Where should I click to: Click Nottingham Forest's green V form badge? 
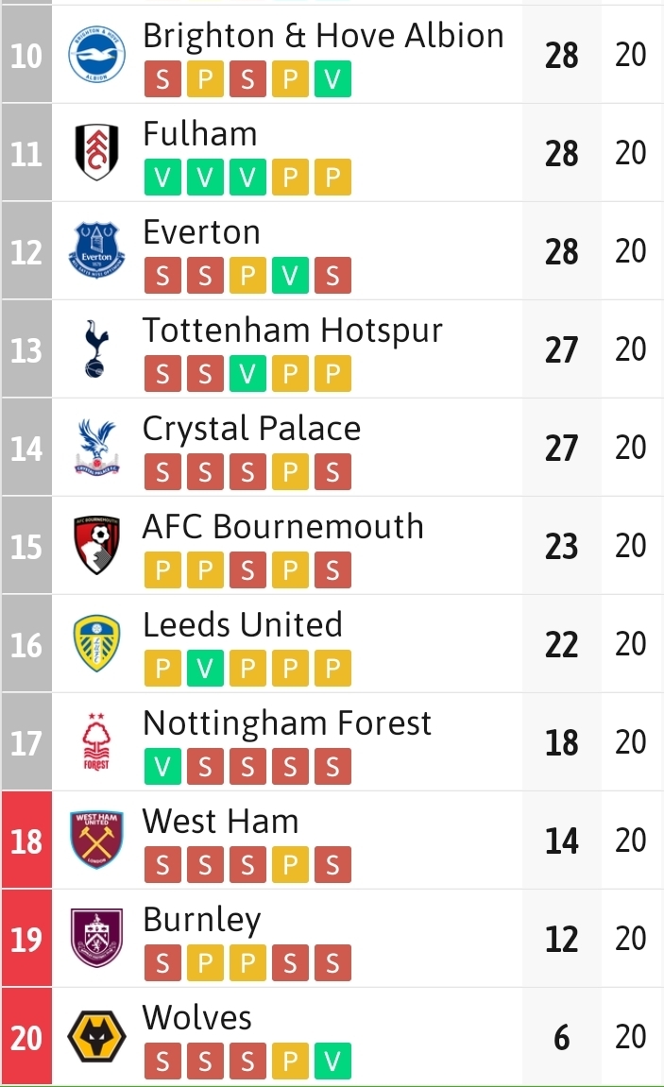(162, 769)
